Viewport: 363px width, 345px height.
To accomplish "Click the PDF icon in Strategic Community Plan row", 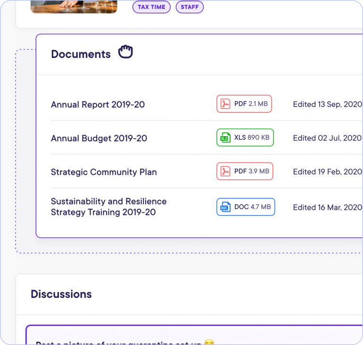I will pos(225,171).
